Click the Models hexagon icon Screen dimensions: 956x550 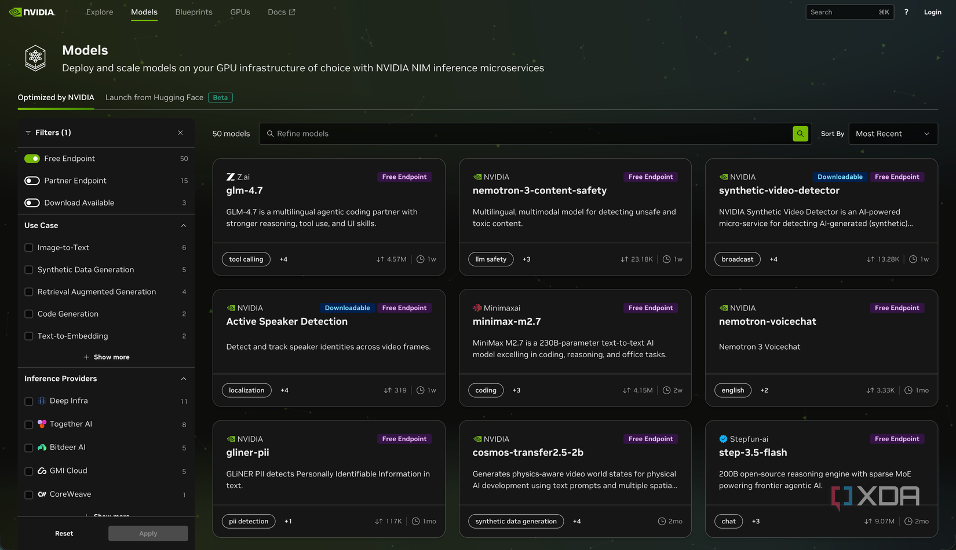pyautogui.click(x=35, y=58)
